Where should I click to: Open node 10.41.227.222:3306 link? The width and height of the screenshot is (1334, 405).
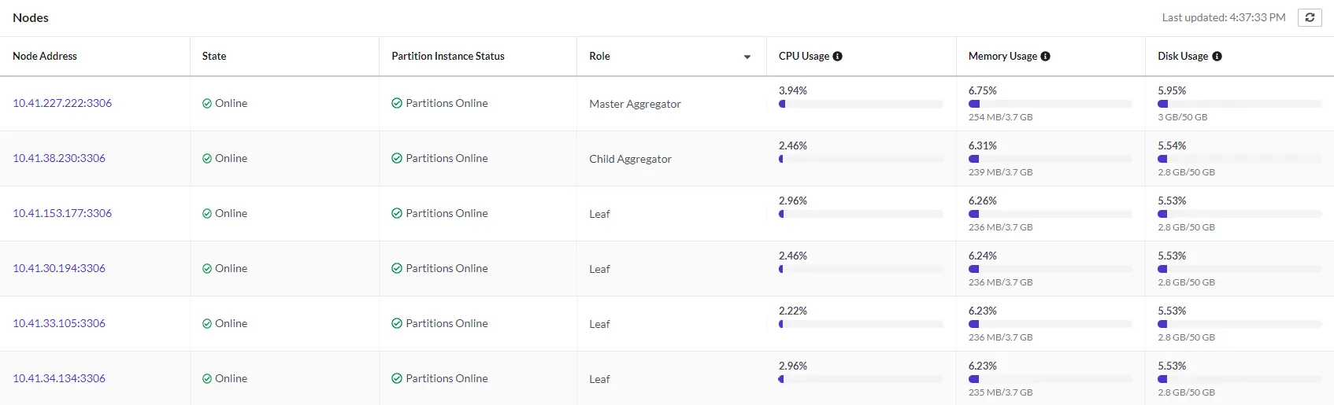pos(62,104)
